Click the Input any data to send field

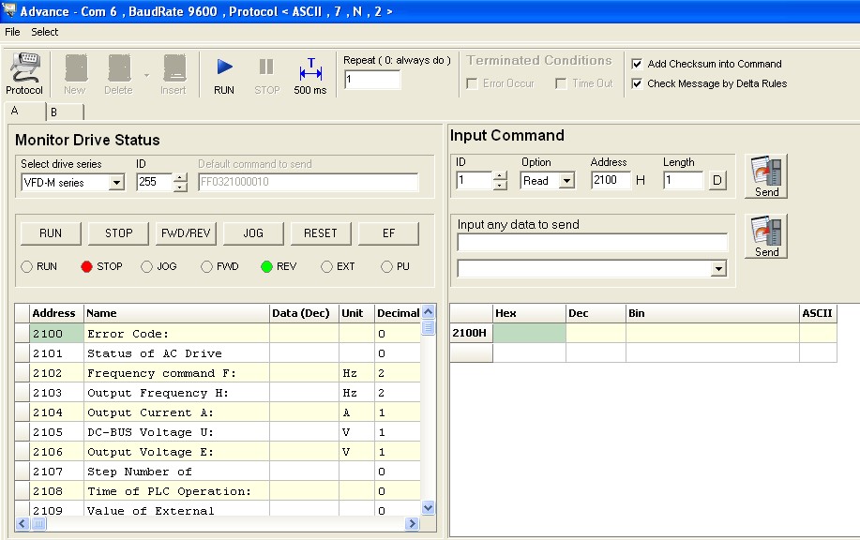[x=592, y=242]
